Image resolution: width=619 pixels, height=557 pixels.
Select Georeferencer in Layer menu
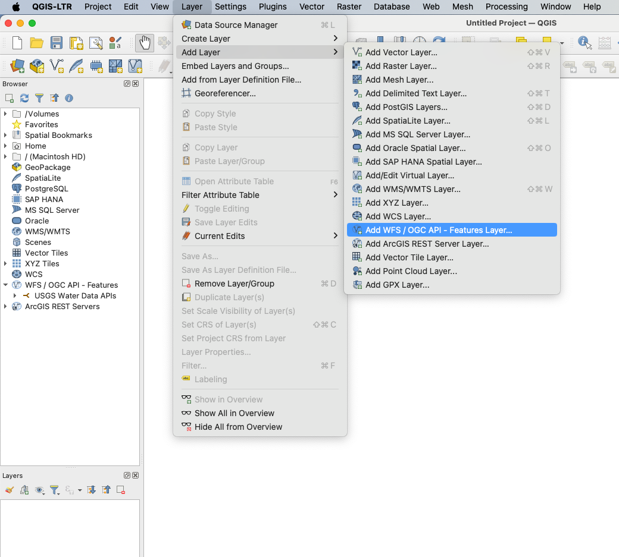[x=260, y=93]
